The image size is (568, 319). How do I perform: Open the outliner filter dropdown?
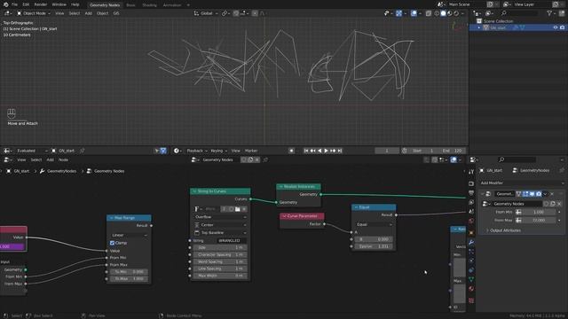tap(551, 13)
